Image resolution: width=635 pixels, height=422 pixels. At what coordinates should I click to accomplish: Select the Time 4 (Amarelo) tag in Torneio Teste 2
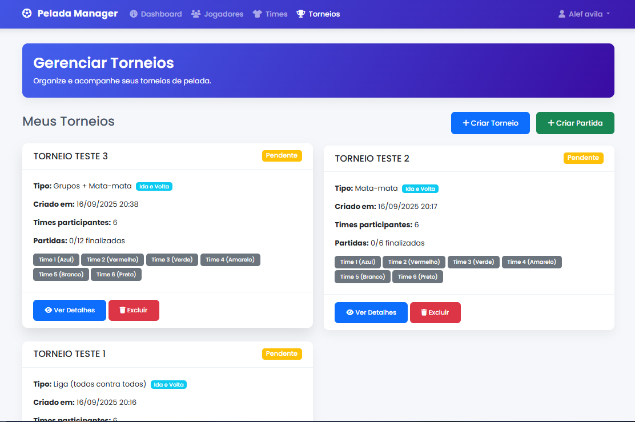[532, 262]
